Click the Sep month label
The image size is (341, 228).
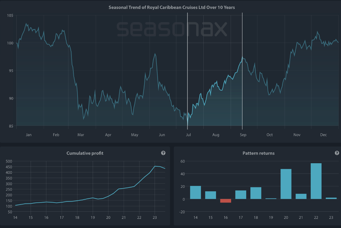[243, 135]
